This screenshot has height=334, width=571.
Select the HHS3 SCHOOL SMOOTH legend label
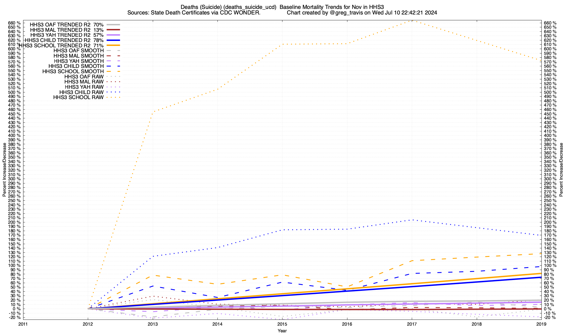[x=73, y=71]
